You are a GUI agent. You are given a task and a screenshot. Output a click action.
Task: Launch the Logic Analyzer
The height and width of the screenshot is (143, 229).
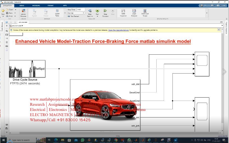(x=134, y=12)
